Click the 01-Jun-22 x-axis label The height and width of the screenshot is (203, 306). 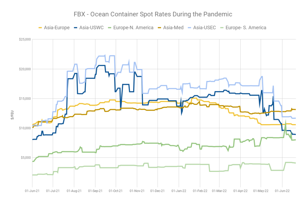(282, 191)
